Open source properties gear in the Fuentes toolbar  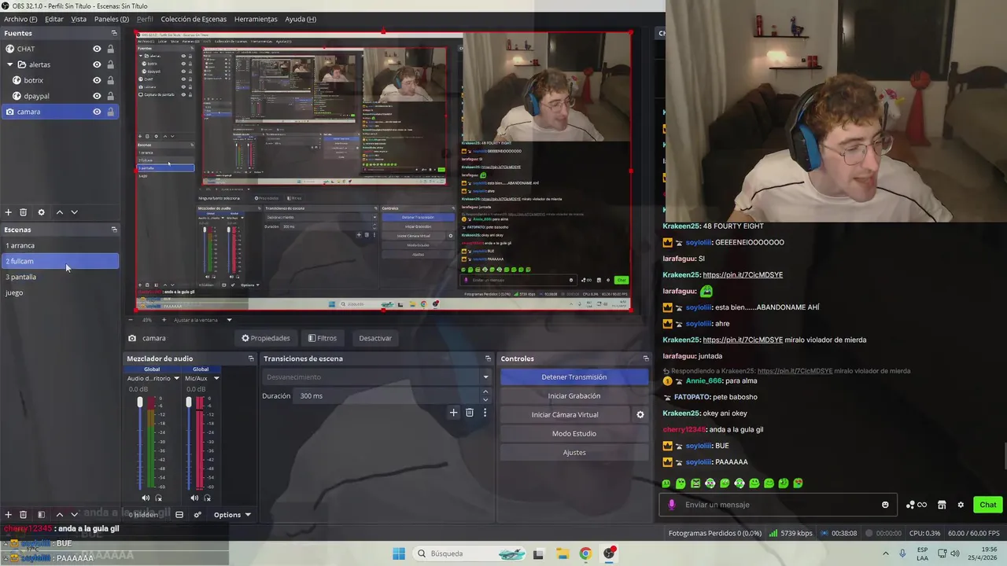point(42,212)
